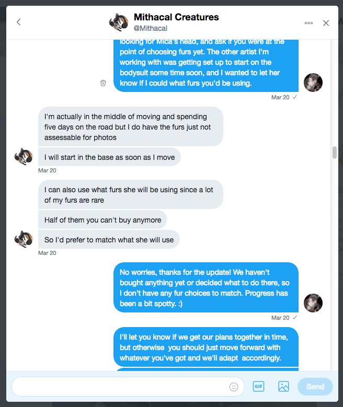Image resolution: width=343 pixels, height=407 pixels.
Task: Click the 'middle of moving' message bubble
Action: coord(130,126)
